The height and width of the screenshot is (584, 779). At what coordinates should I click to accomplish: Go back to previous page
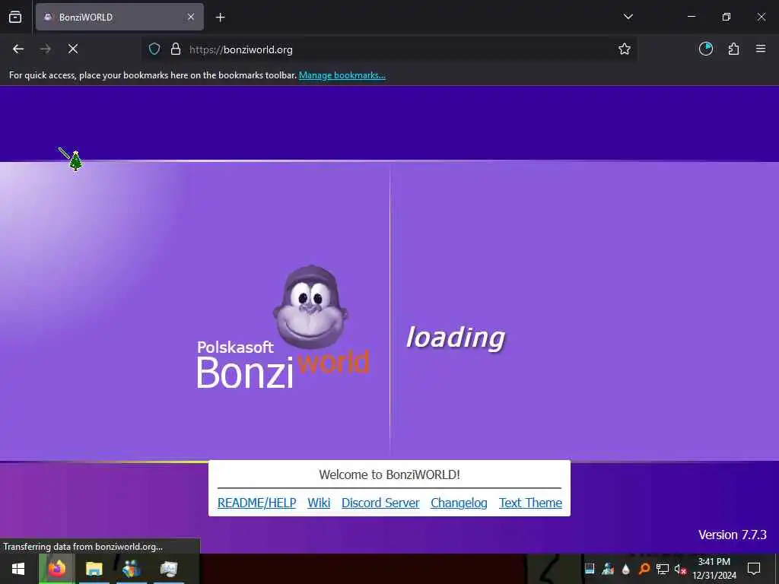click(18, 49)
